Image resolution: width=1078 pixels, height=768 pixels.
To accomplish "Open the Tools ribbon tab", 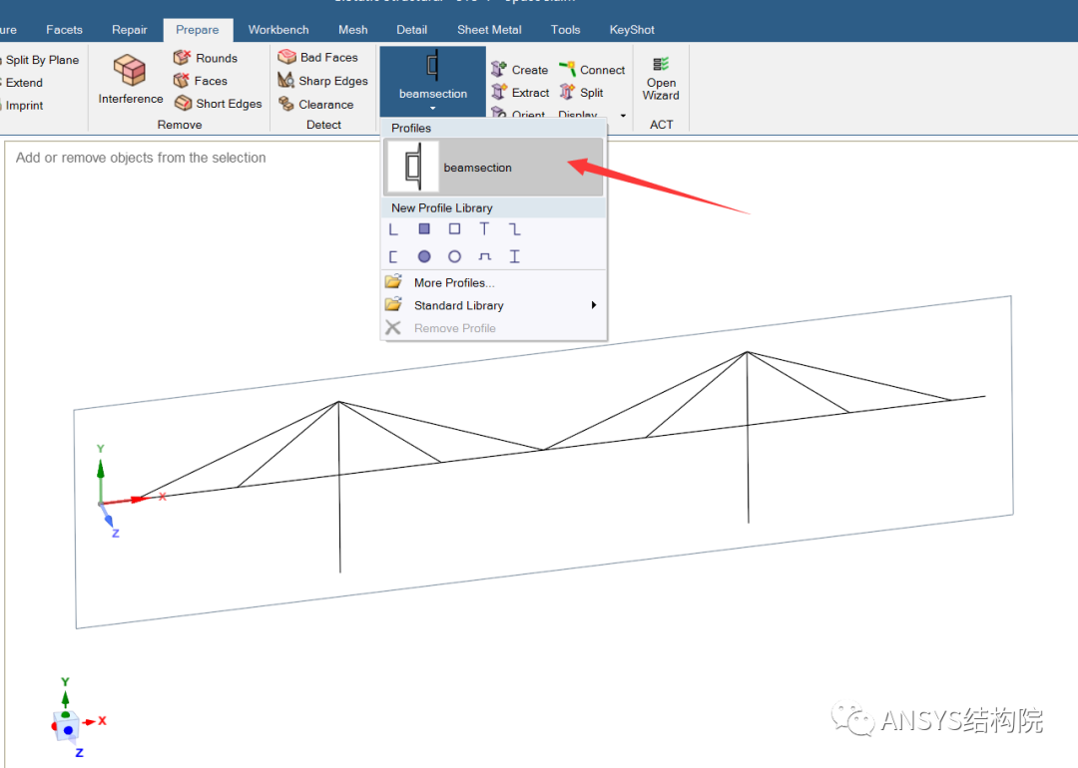I will [565, 30].
